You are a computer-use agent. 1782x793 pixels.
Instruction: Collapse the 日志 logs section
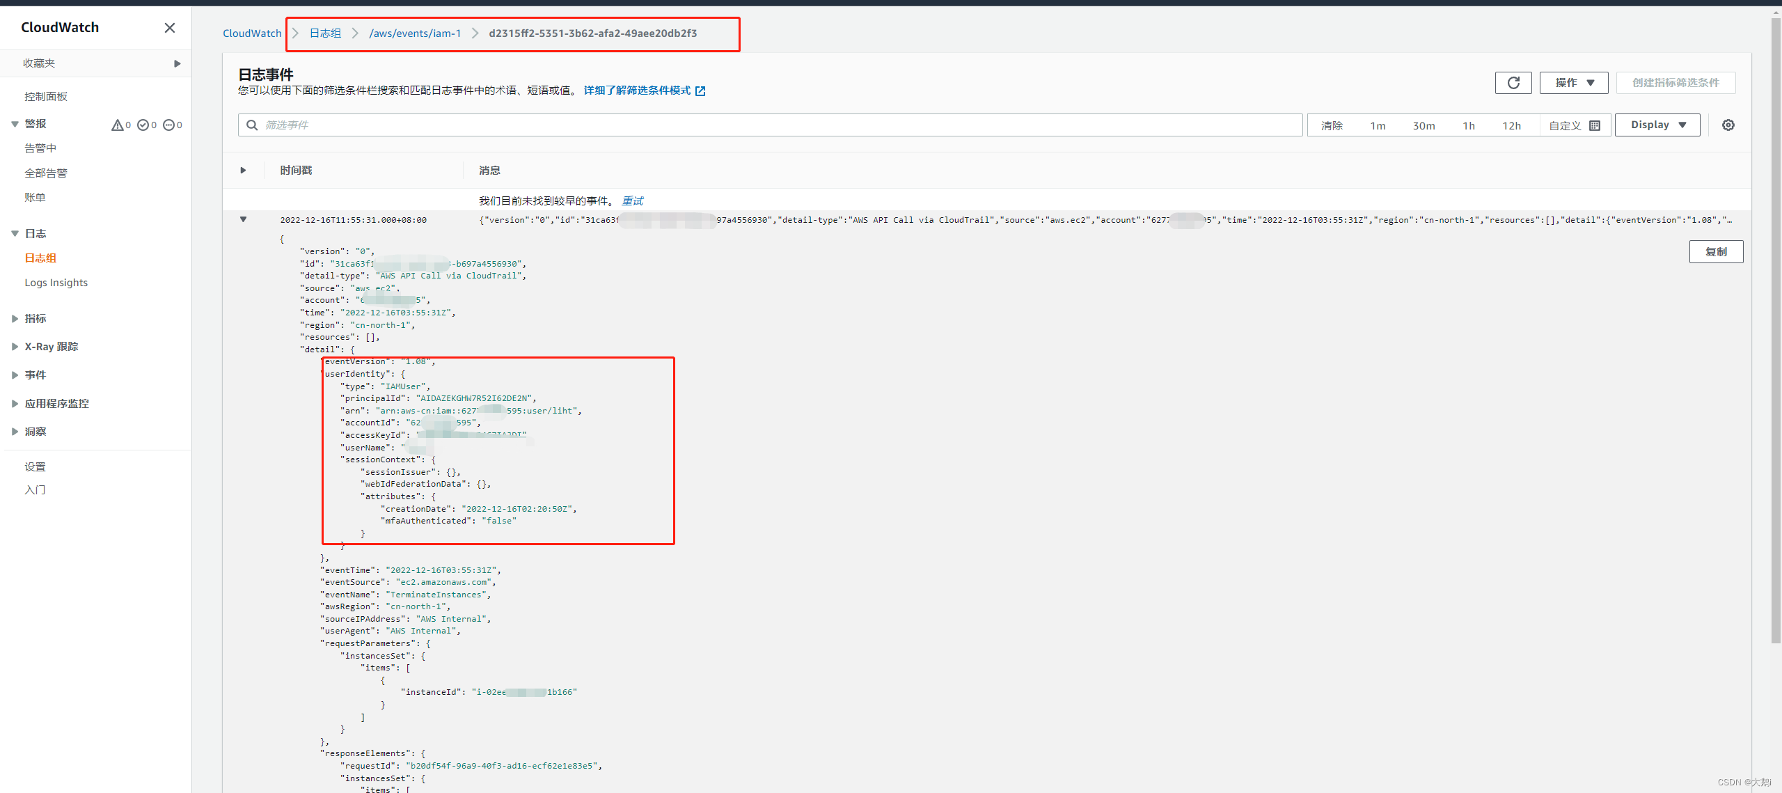(x=15, y=234)
